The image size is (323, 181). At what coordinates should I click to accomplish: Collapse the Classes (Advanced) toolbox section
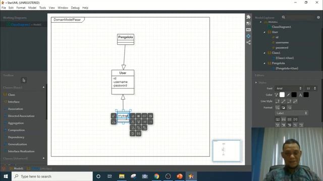[44, 158]
